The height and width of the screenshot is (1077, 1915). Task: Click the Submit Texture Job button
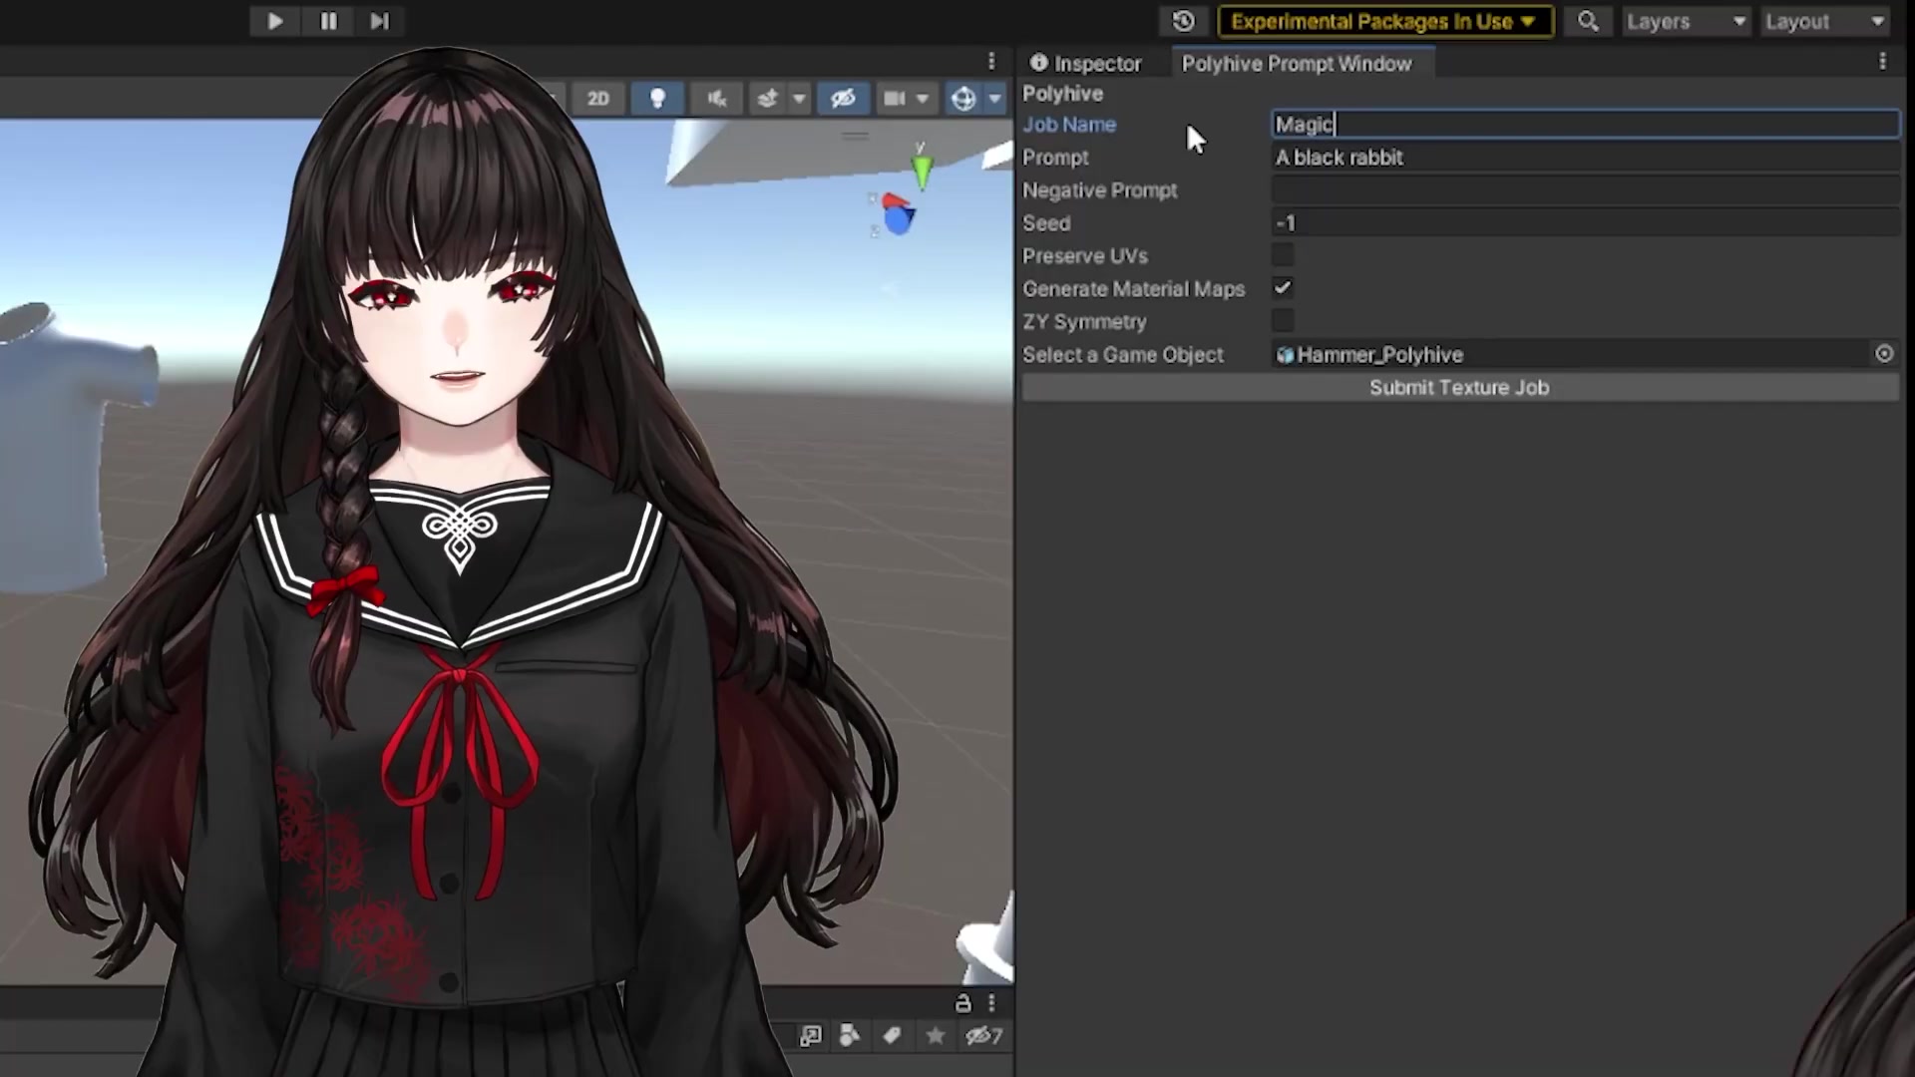tap(1460, 388)
